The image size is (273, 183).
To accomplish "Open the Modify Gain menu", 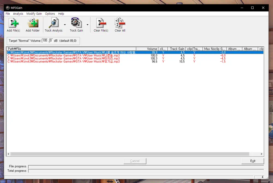I will tap(34, 14).
